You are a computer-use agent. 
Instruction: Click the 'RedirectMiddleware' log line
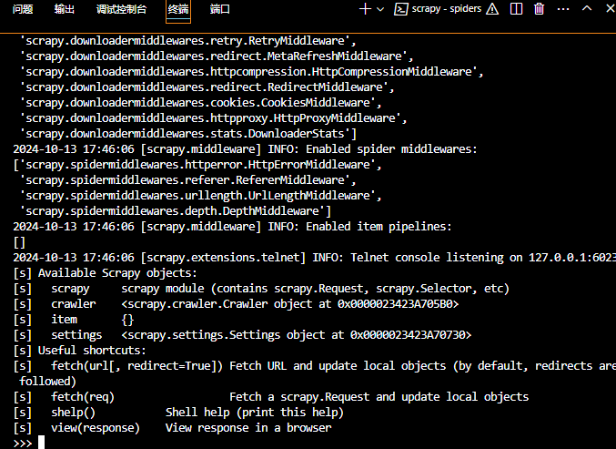click(207, 87)
